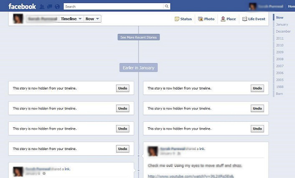Undo second hidden story in left column

point(123,108)
